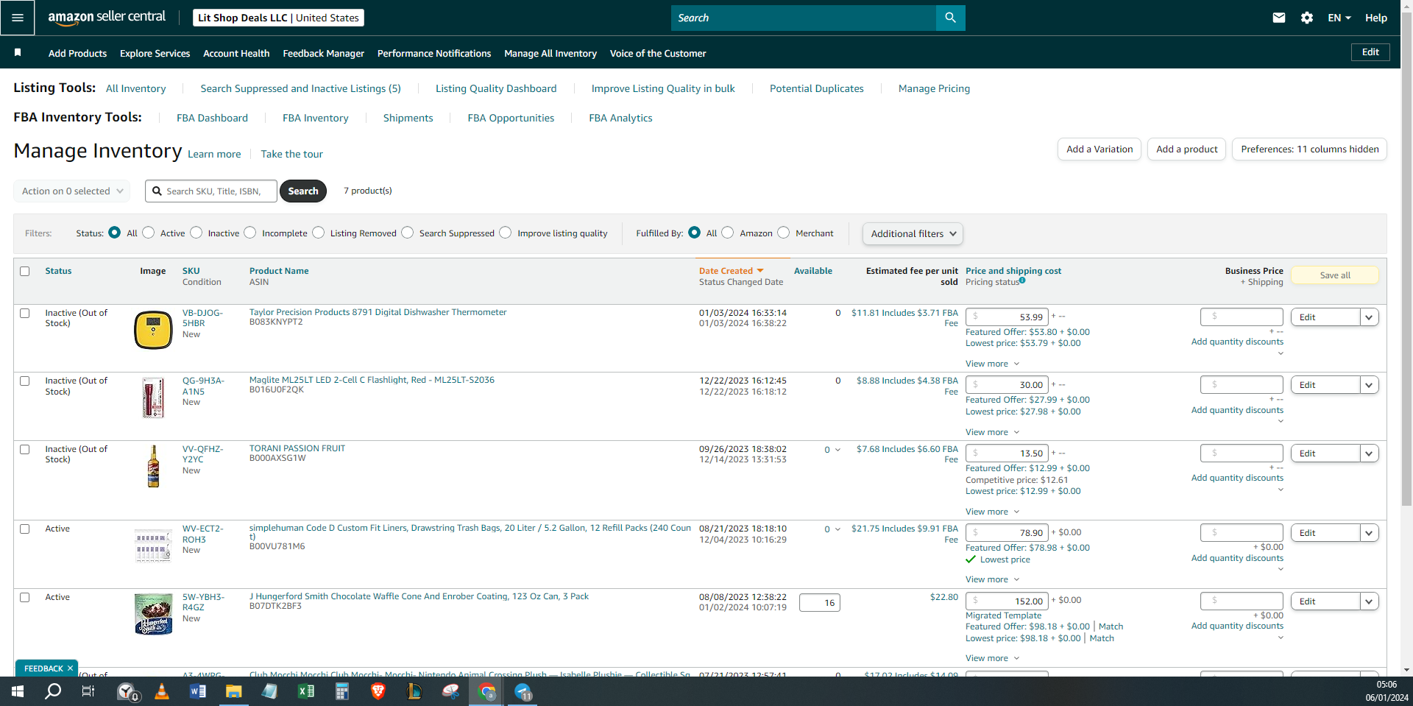1413x706 pixels.
Task: Open the settings gear icon
Action: 1307,18
